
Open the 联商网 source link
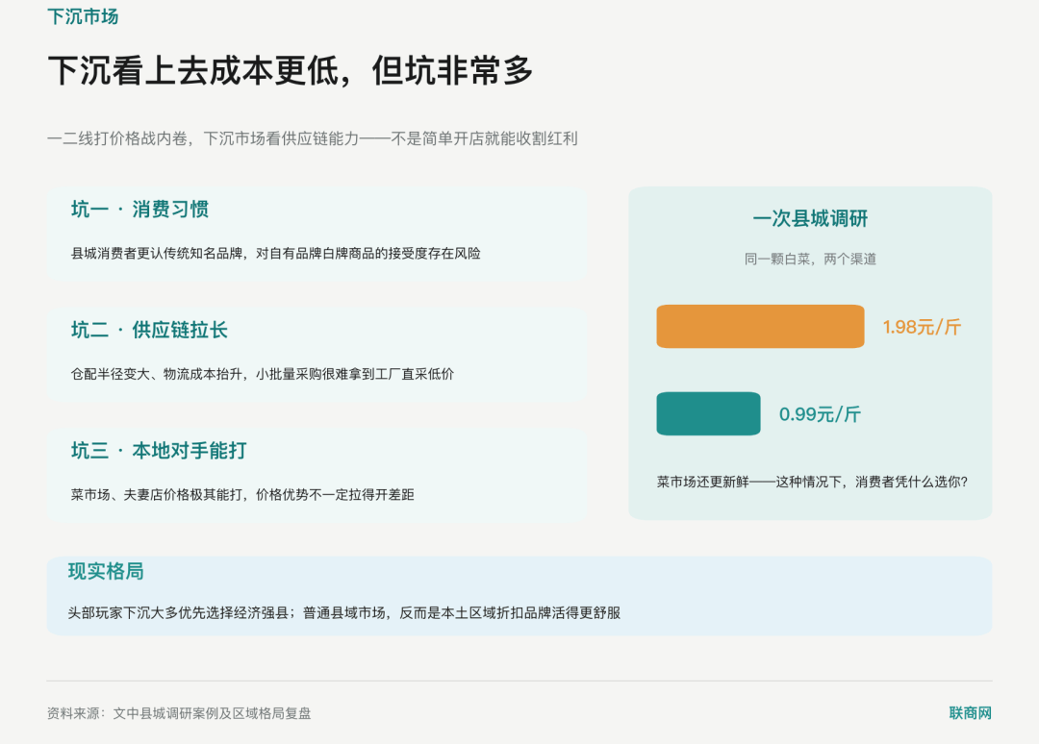(970, 713)
